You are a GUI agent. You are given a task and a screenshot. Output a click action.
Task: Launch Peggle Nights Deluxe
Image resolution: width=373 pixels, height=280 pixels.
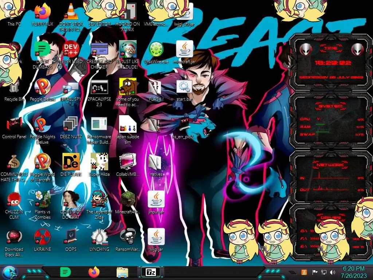pos(42,131)
